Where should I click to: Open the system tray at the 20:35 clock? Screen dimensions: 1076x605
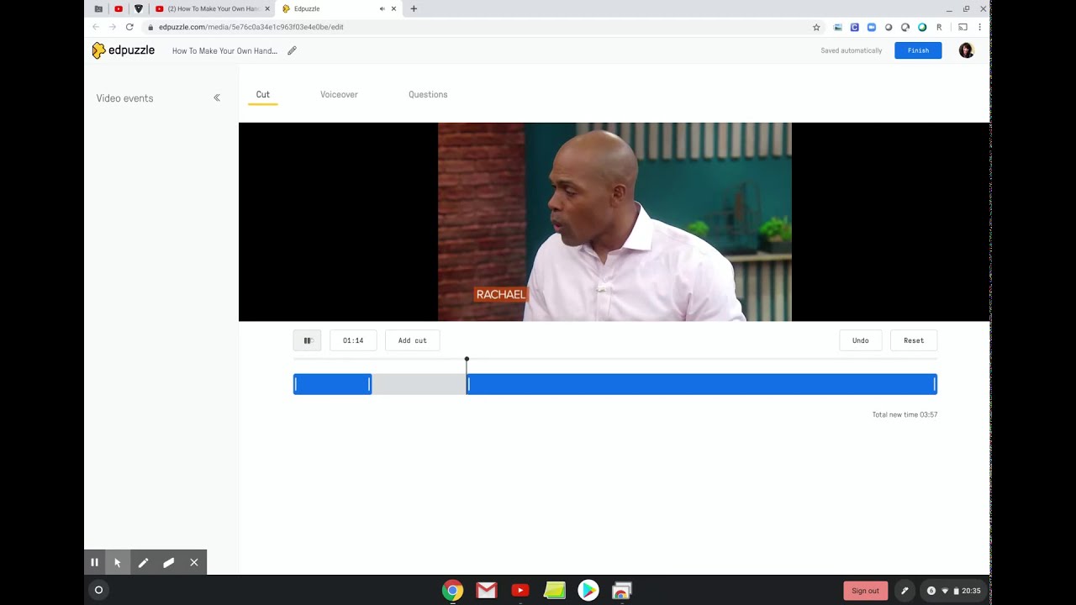(953, 591)
